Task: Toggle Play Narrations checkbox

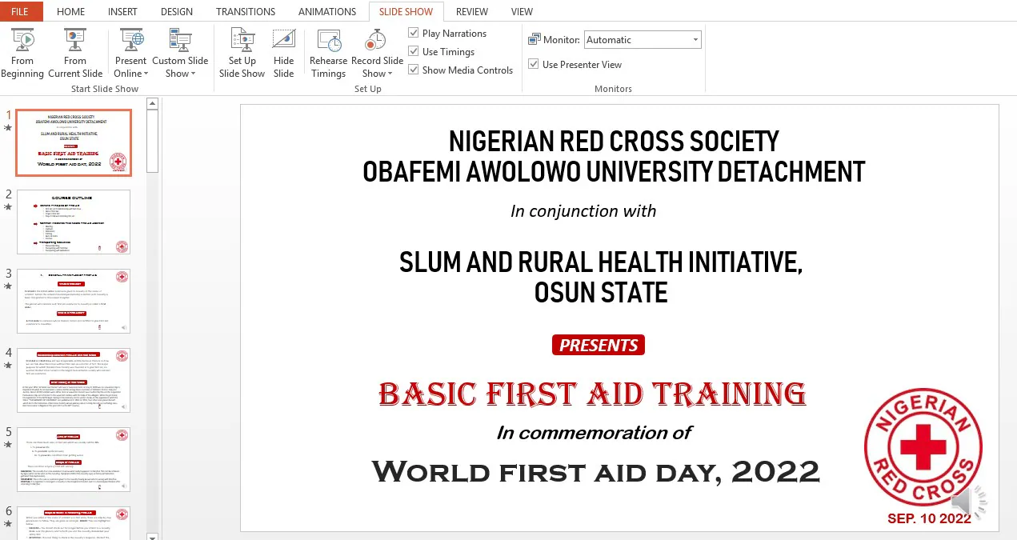Action: [x=414, y=33]
